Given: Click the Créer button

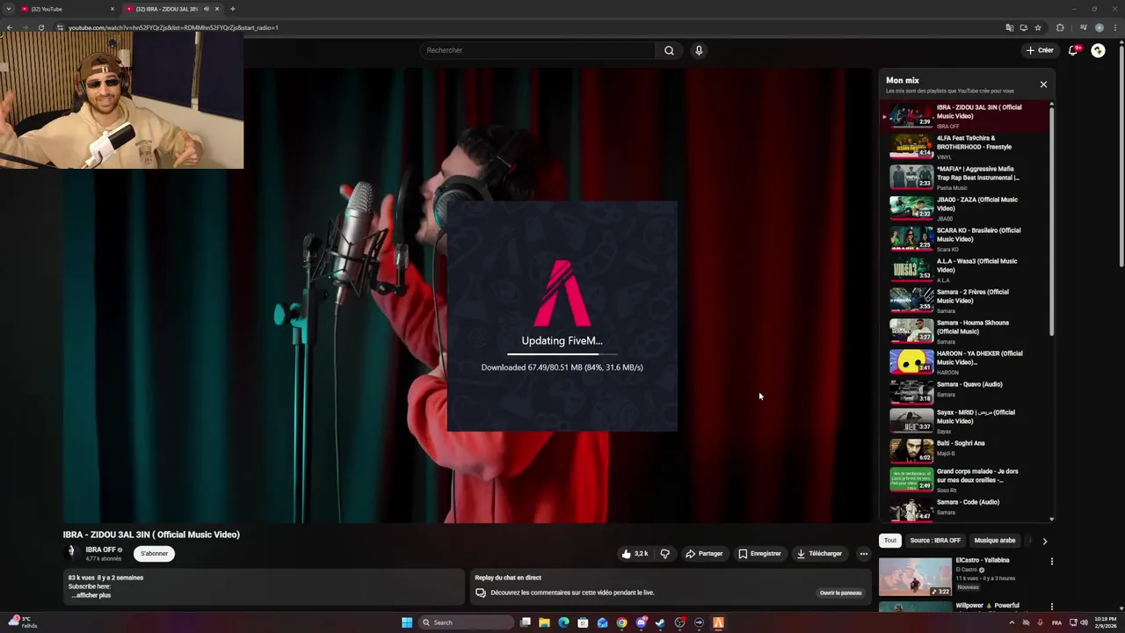Looking at the screenshot, I should pos(1039,50).
